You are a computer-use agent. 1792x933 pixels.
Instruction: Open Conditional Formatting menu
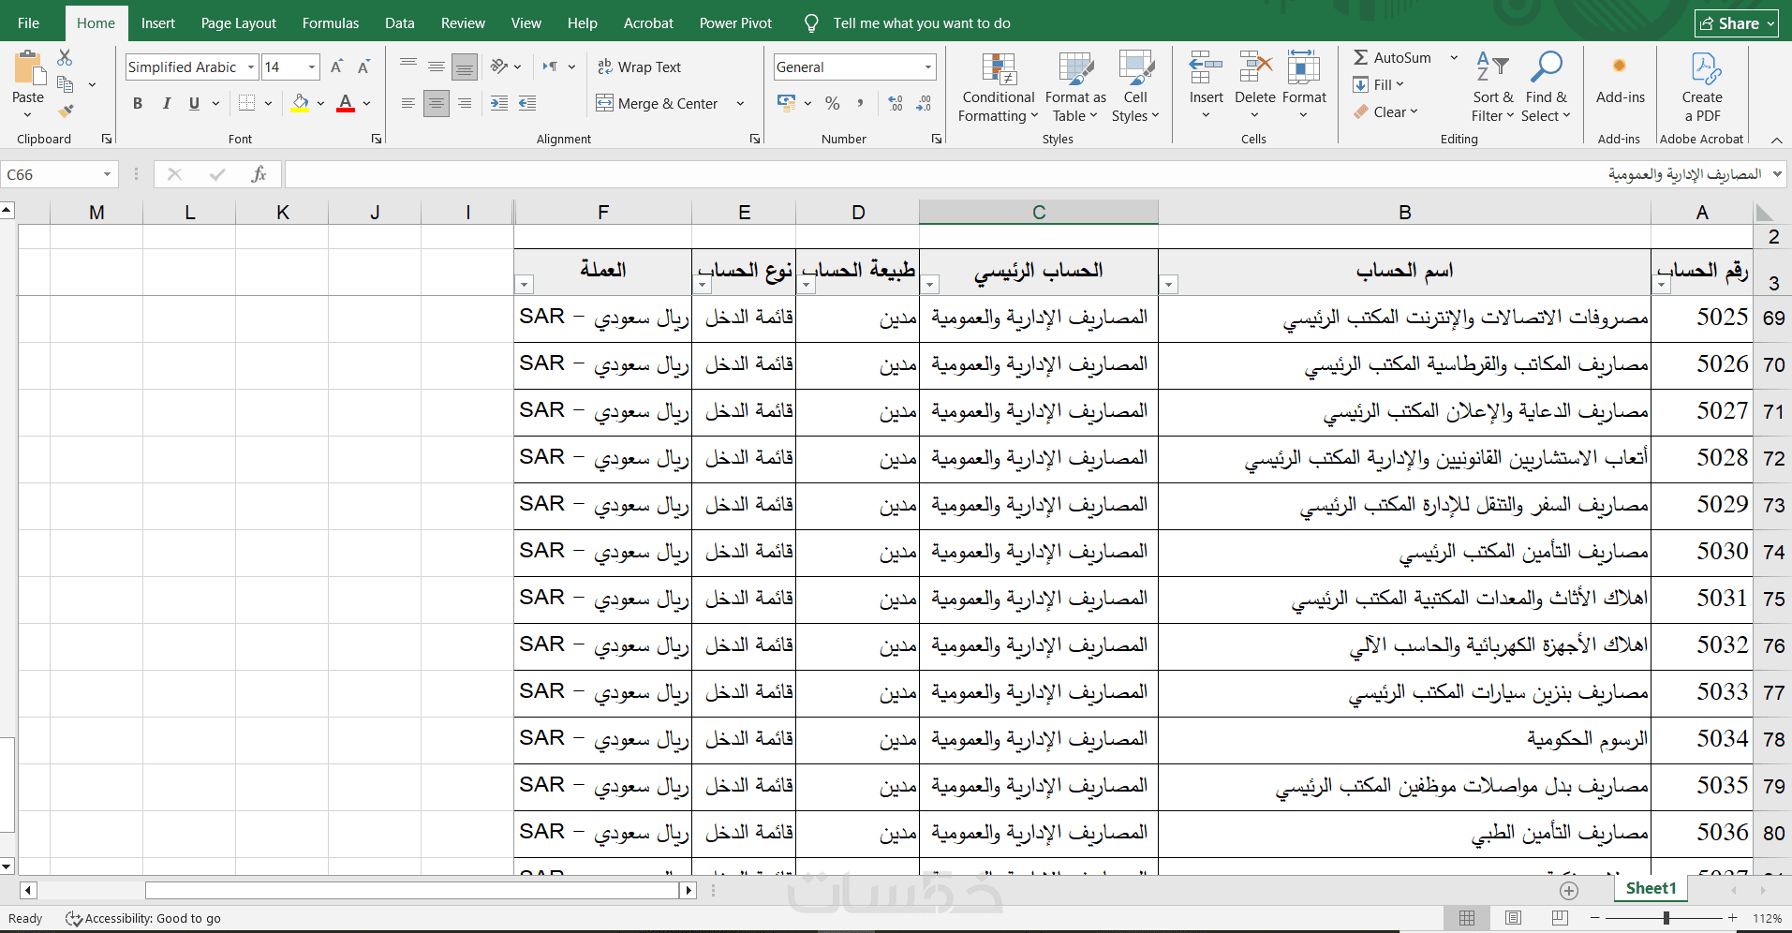(x=999, y=87)
